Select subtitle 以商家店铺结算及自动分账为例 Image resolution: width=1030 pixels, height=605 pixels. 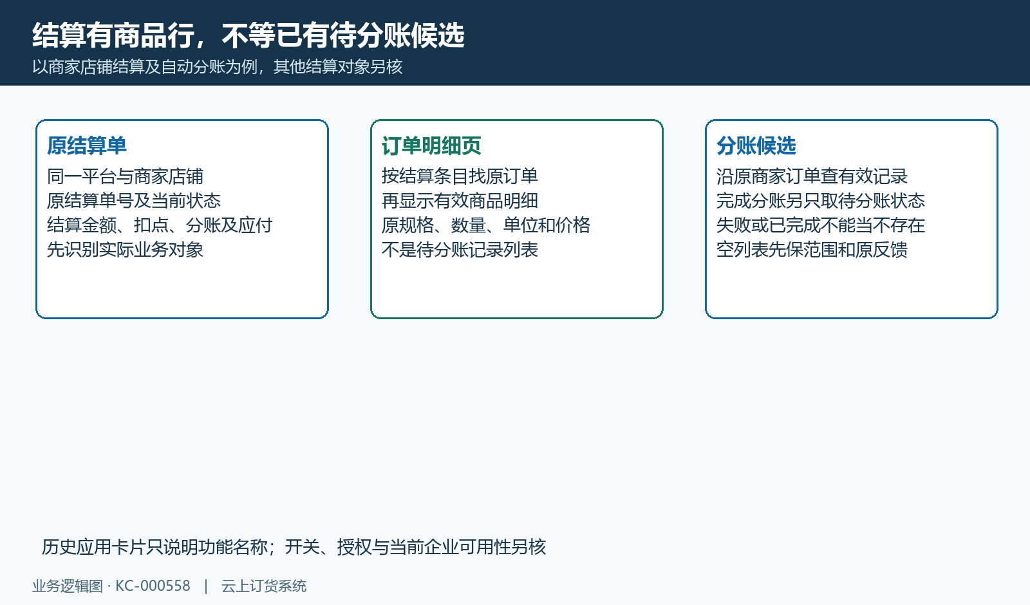point(145,67)
